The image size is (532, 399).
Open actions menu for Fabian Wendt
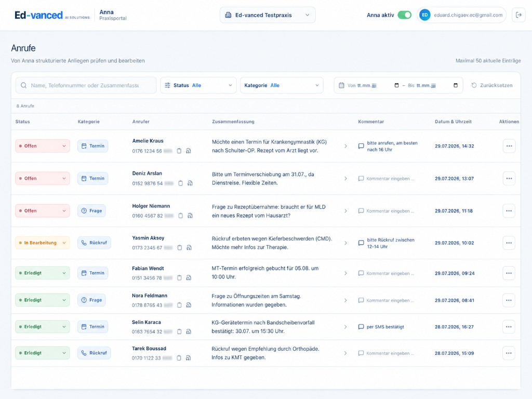click(x=509, y=273)
